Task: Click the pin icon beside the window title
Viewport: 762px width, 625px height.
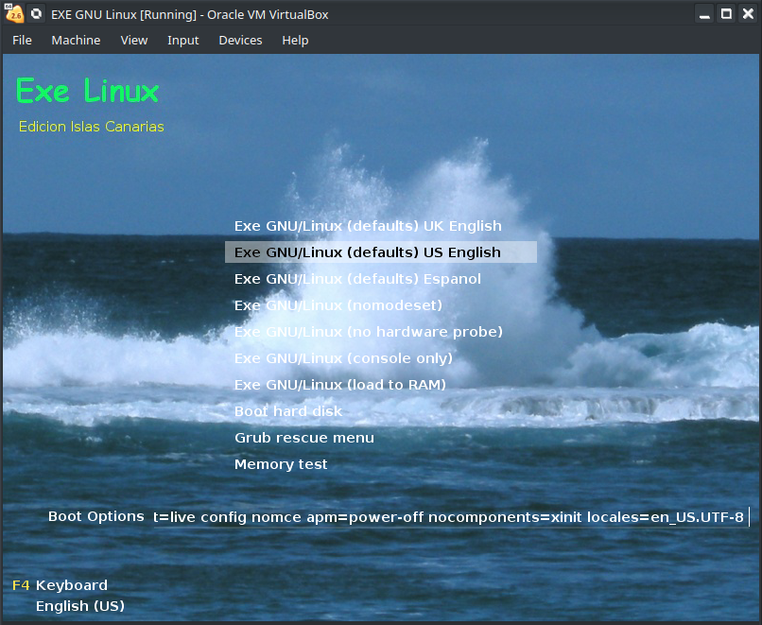Action: pyautogui.click(x=37, y=14)
